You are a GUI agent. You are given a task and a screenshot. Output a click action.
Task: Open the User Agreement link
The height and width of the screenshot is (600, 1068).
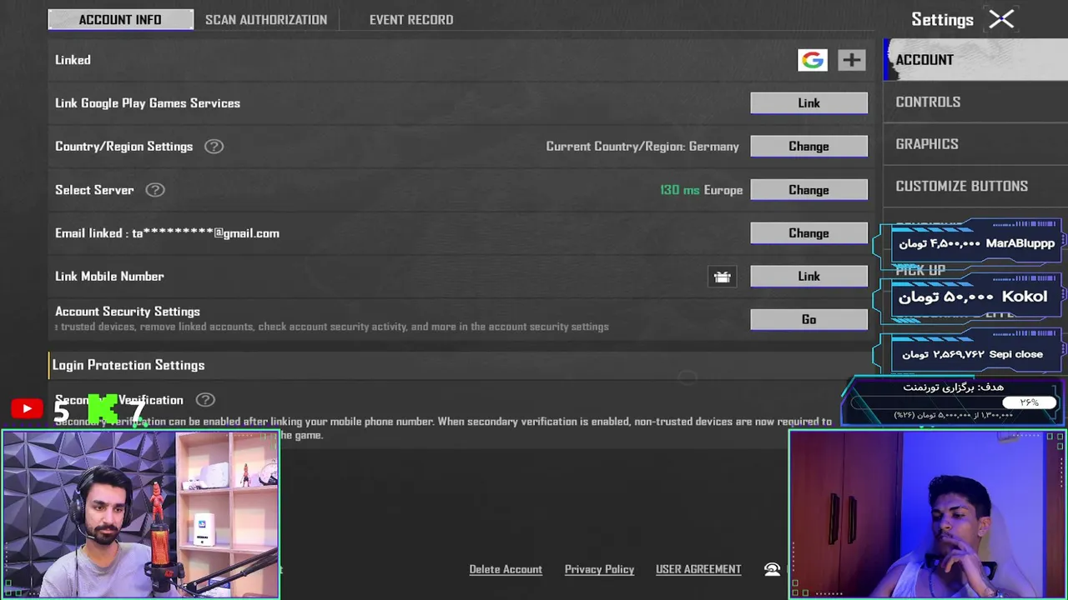[x=698, y=569]
